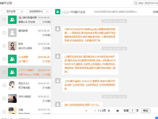Click timestamp 2018-04-18 17:34:06
The width and height of the screenshot is (158, 119).
tap(114, 21)
